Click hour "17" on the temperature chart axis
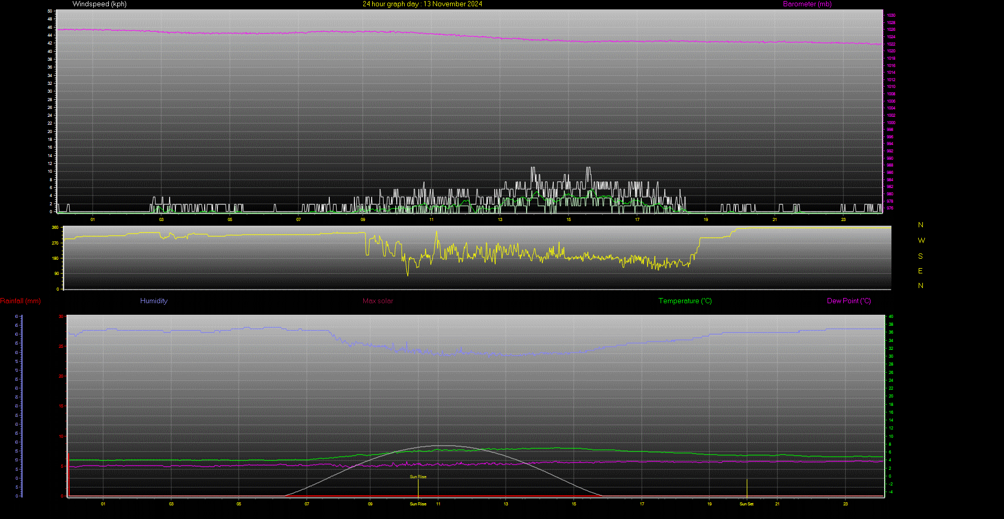This screenshot has width=1004, height=519. tap(642, 504)
